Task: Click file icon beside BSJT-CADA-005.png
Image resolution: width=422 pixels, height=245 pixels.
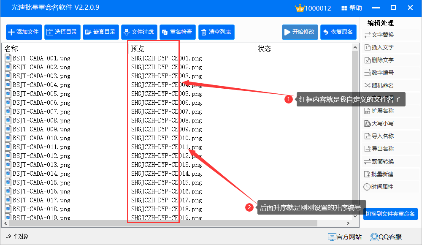Action: (x=8, y=93)
